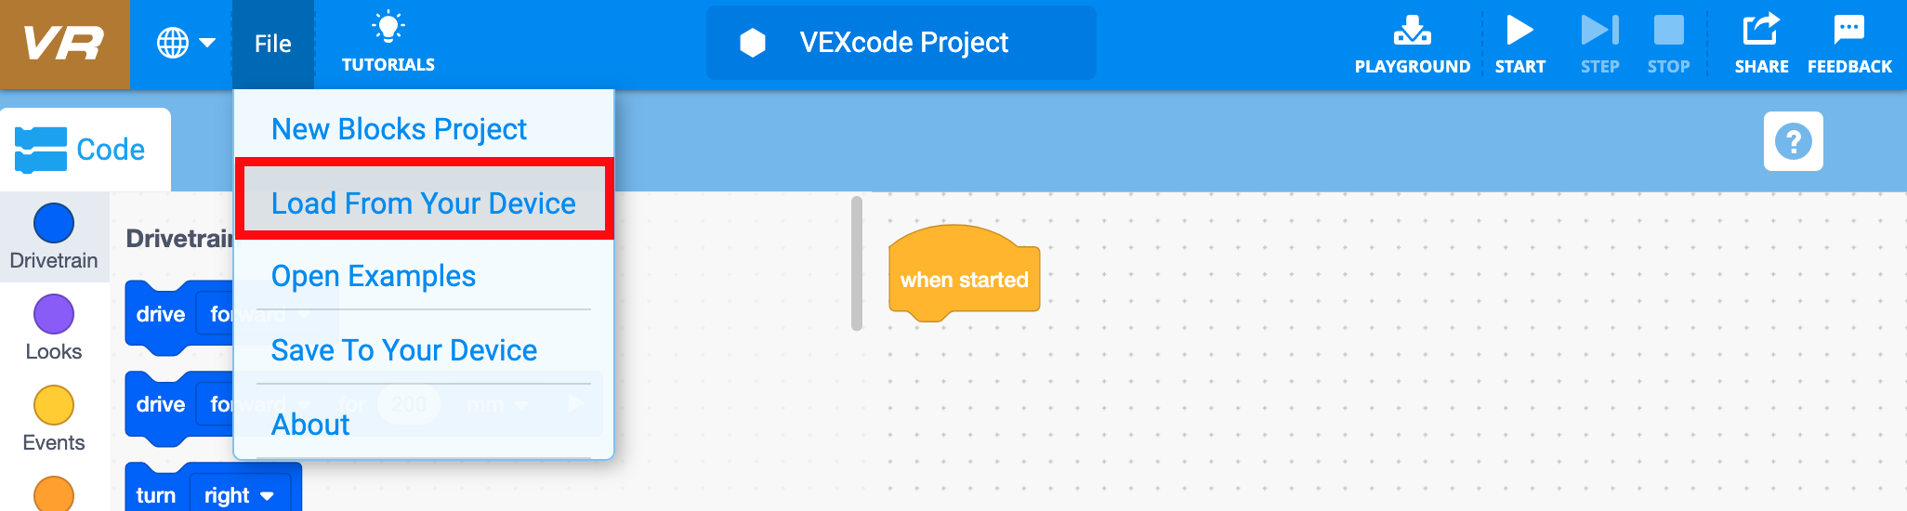Click the VR logo icon
This screenshot has width=1907, height=511.
64,44
